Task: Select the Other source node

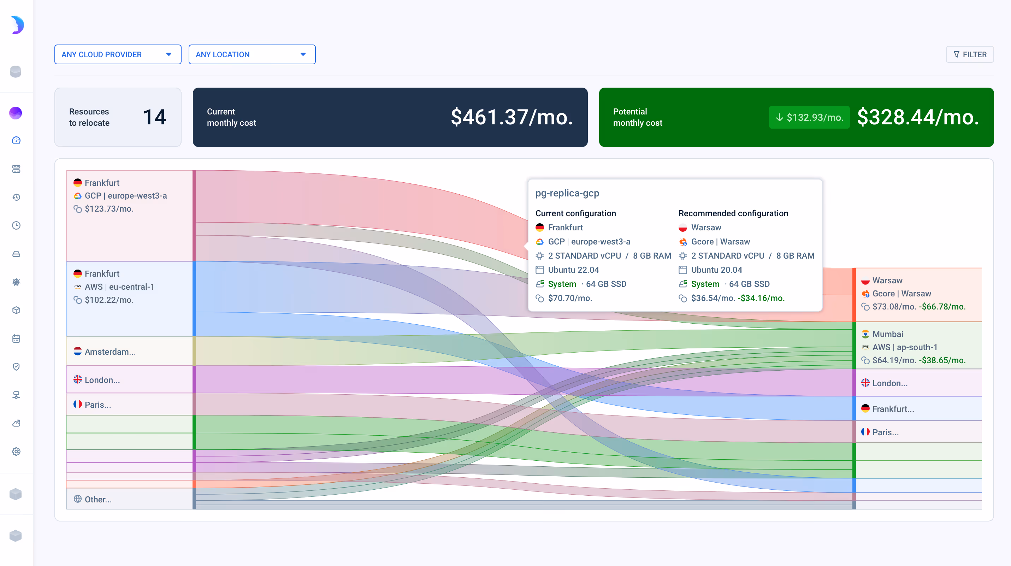Action: (x=130, y=499)
